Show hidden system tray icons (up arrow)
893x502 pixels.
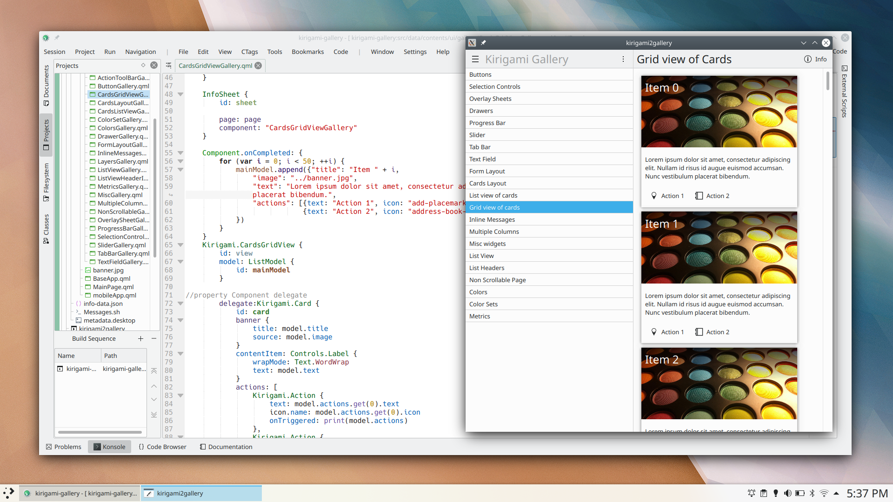[836, 493]
